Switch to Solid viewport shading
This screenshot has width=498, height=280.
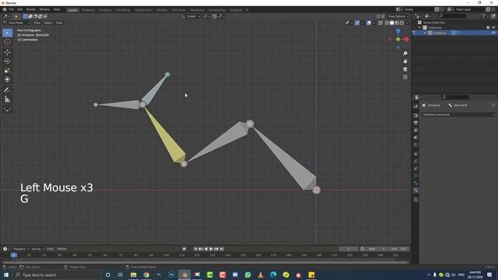coord(392,23)
